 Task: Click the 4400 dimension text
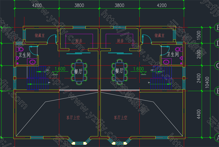coord(198,114)
